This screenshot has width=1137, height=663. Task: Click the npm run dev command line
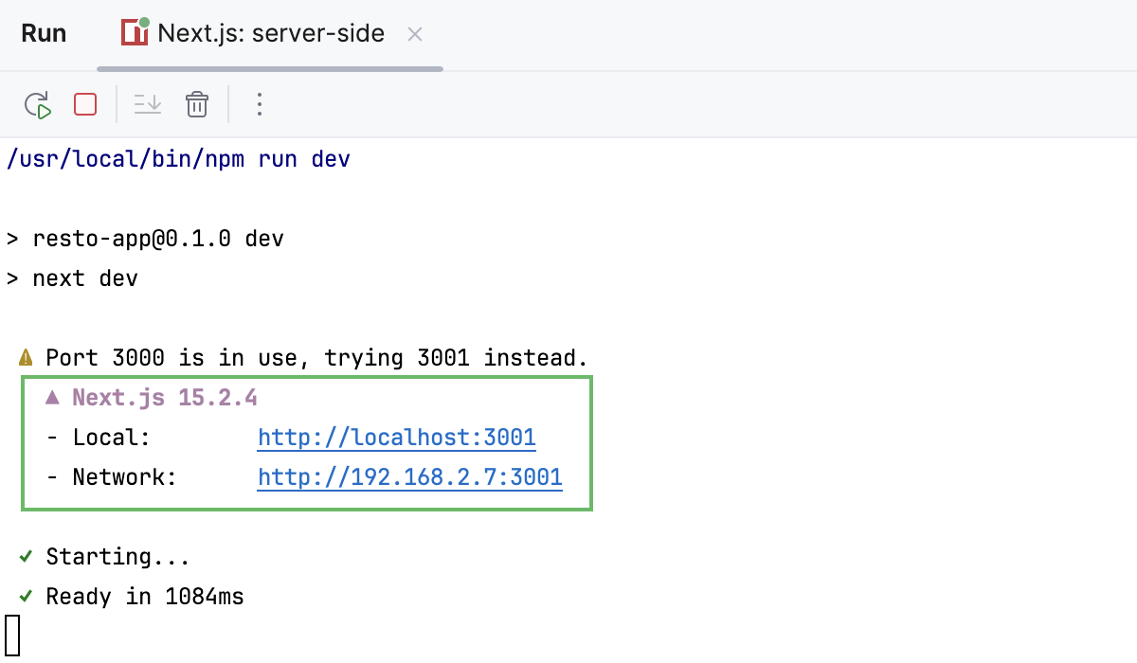[175, 158]
